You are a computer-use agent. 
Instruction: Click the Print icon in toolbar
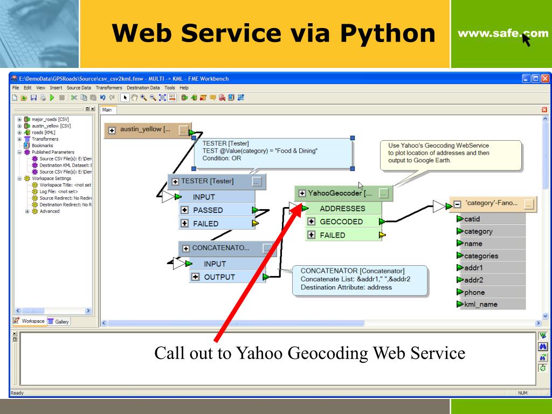click(43, 98)
